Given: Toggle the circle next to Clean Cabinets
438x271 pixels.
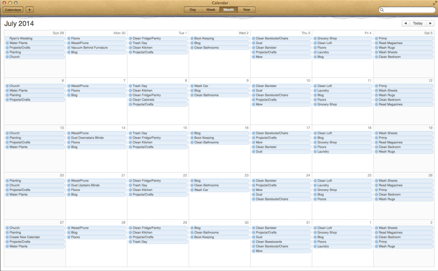Looking at the screenshot, I should click(x=130, y=100).
